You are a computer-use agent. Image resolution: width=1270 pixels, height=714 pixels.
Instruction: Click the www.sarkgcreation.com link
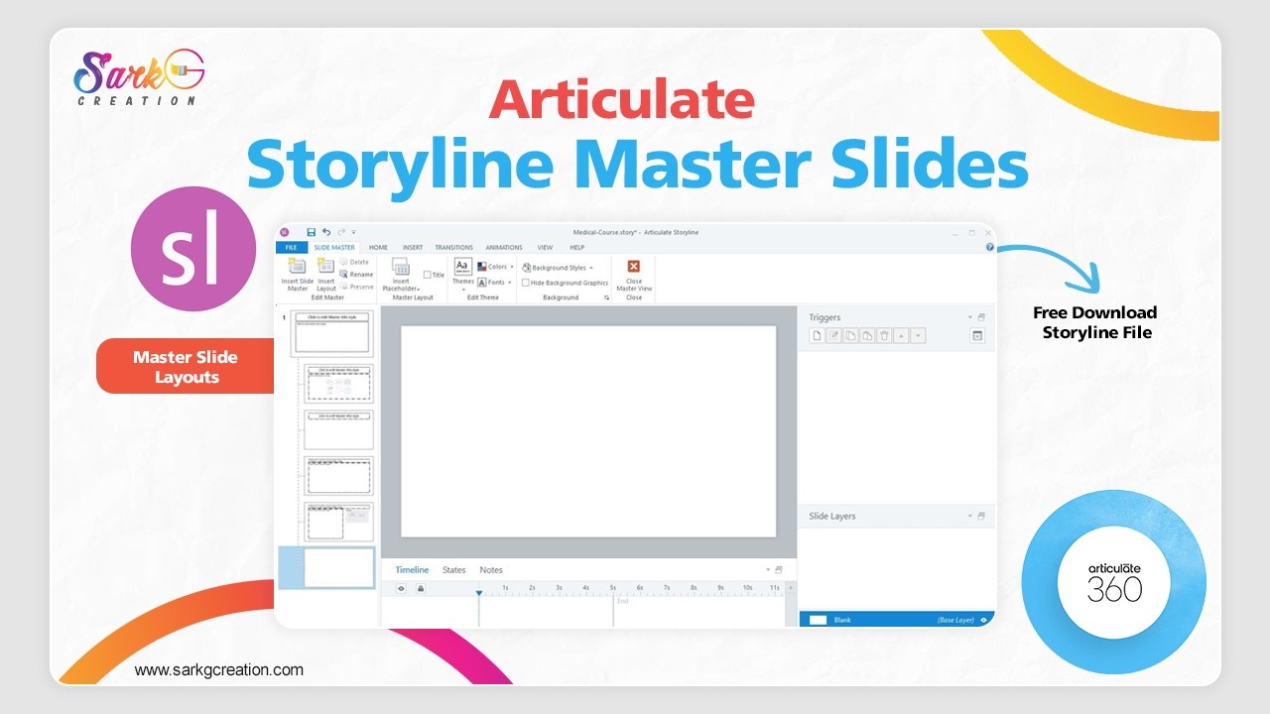click(x=219, y=670)
